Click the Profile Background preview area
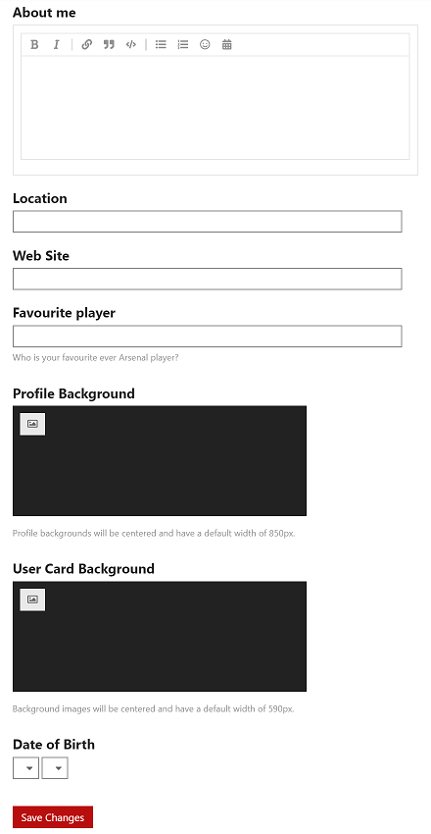The width and height of the screenshot is (431, 834). [x=160, y=460]
